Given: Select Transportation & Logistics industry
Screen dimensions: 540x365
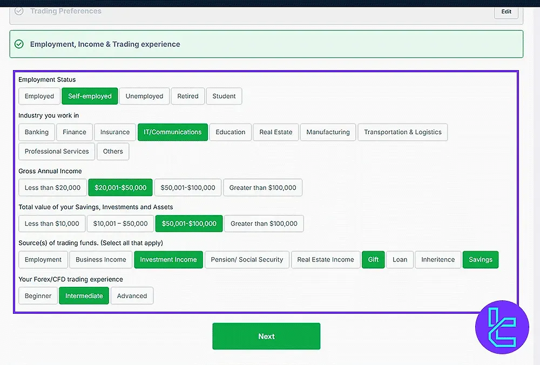Looking at the screenshot, I should click(402, 132).
